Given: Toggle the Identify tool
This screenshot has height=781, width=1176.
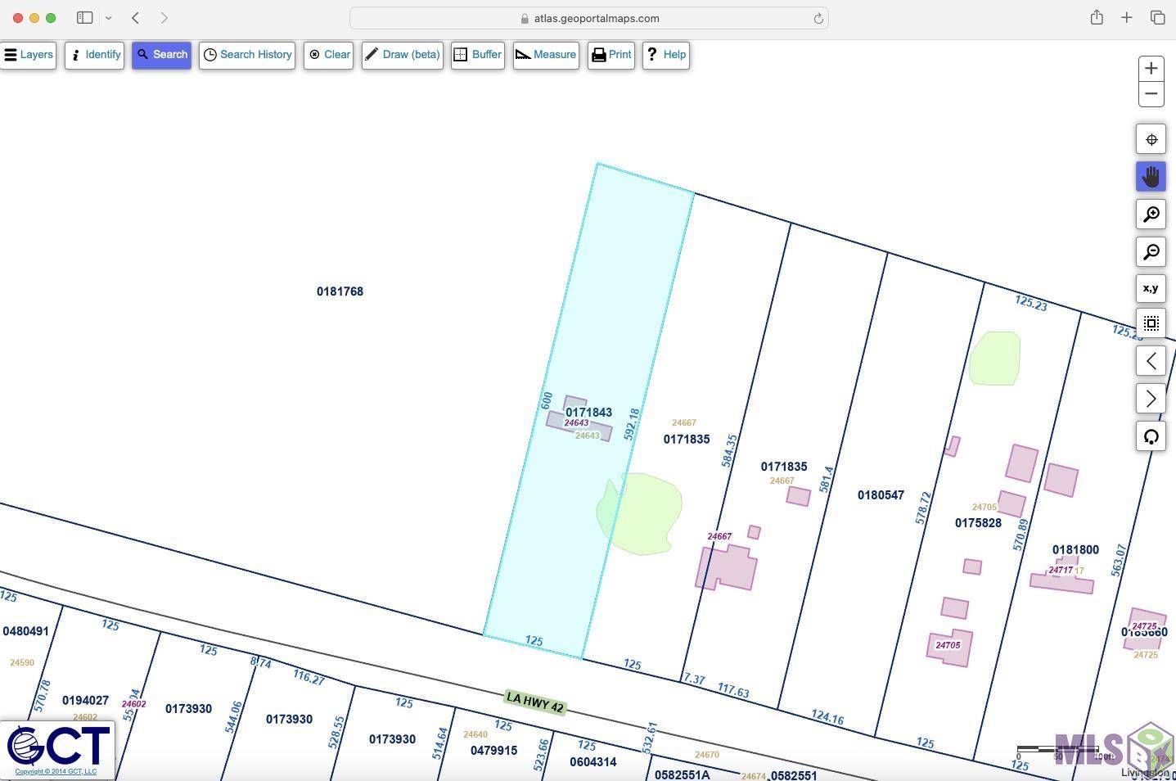Looking at the screenshot, I should [x=95, y=55].
